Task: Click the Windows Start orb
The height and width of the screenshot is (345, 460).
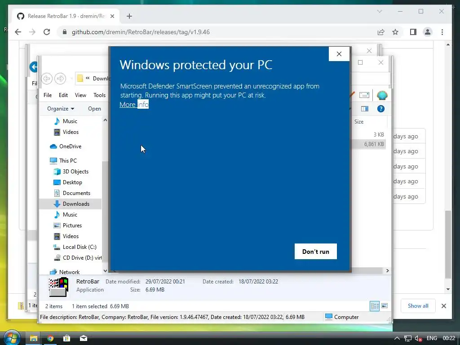Action: coord(12,338)
